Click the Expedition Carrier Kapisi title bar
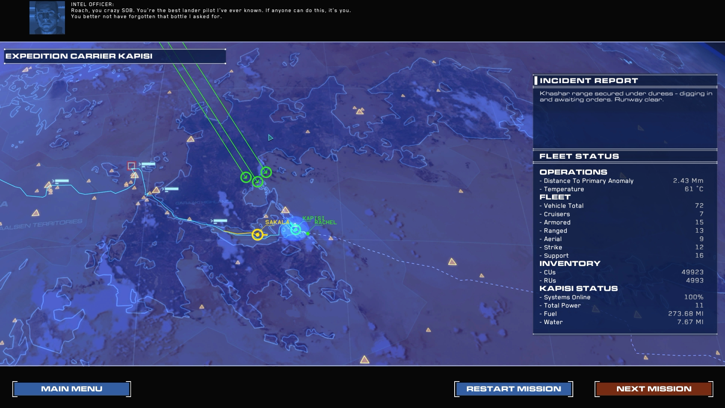This screenshot has width=725, height=408. pyautogui.click(x=115, y=56)
